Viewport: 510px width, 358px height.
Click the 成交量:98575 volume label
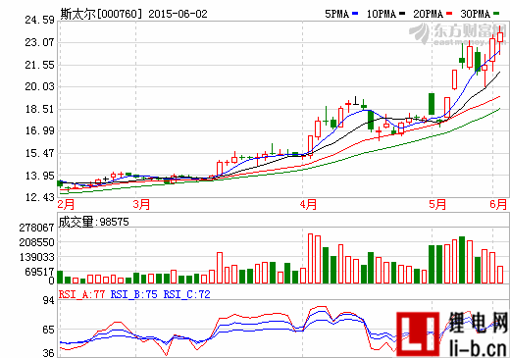pyautogui.click(x=94, y=222)
